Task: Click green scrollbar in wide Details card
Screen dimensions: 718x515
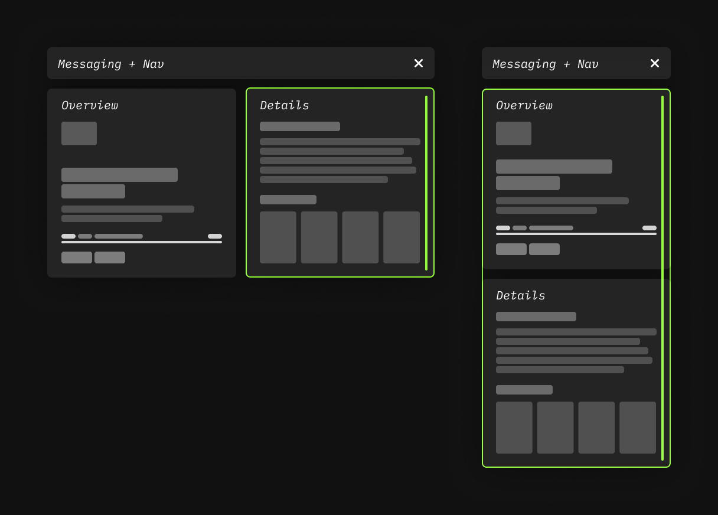Action: (x=426, y=183)
